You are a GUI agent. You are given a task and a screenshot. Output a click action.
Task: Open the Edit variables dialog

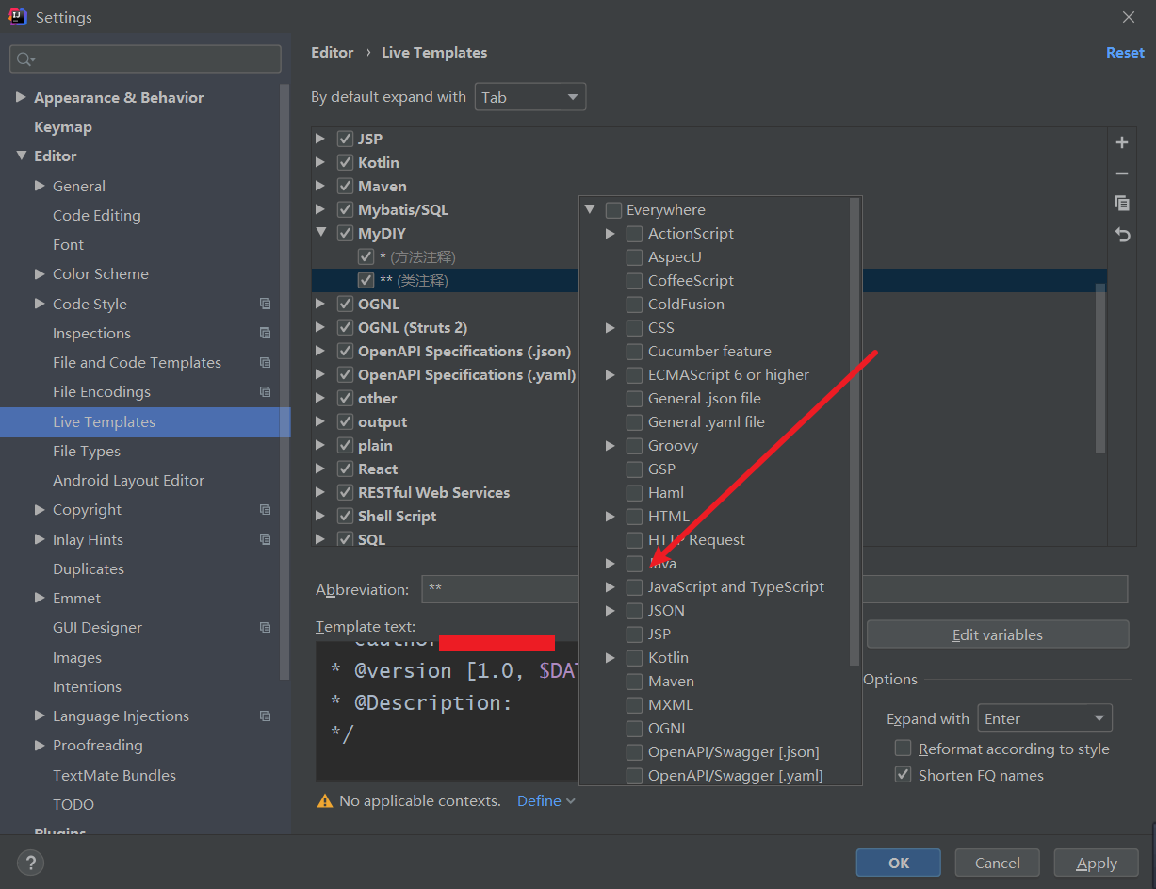pyautogui.click(x=998, y=634)
